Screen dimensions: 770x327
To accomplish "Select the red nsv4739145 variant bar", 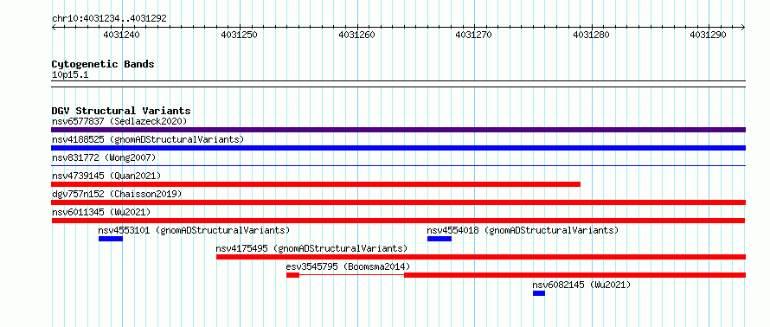I will (x=316, y=184).
